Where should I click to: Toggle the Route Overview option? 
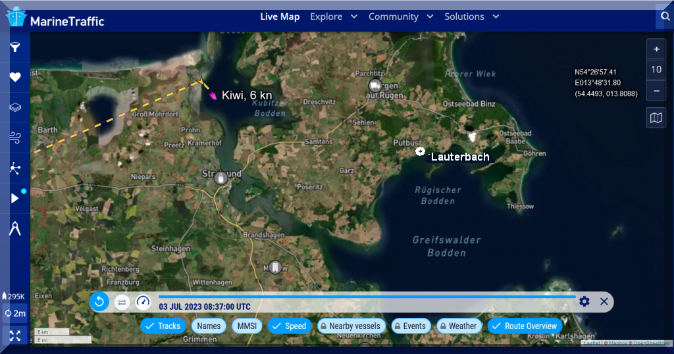coord(525,326)
